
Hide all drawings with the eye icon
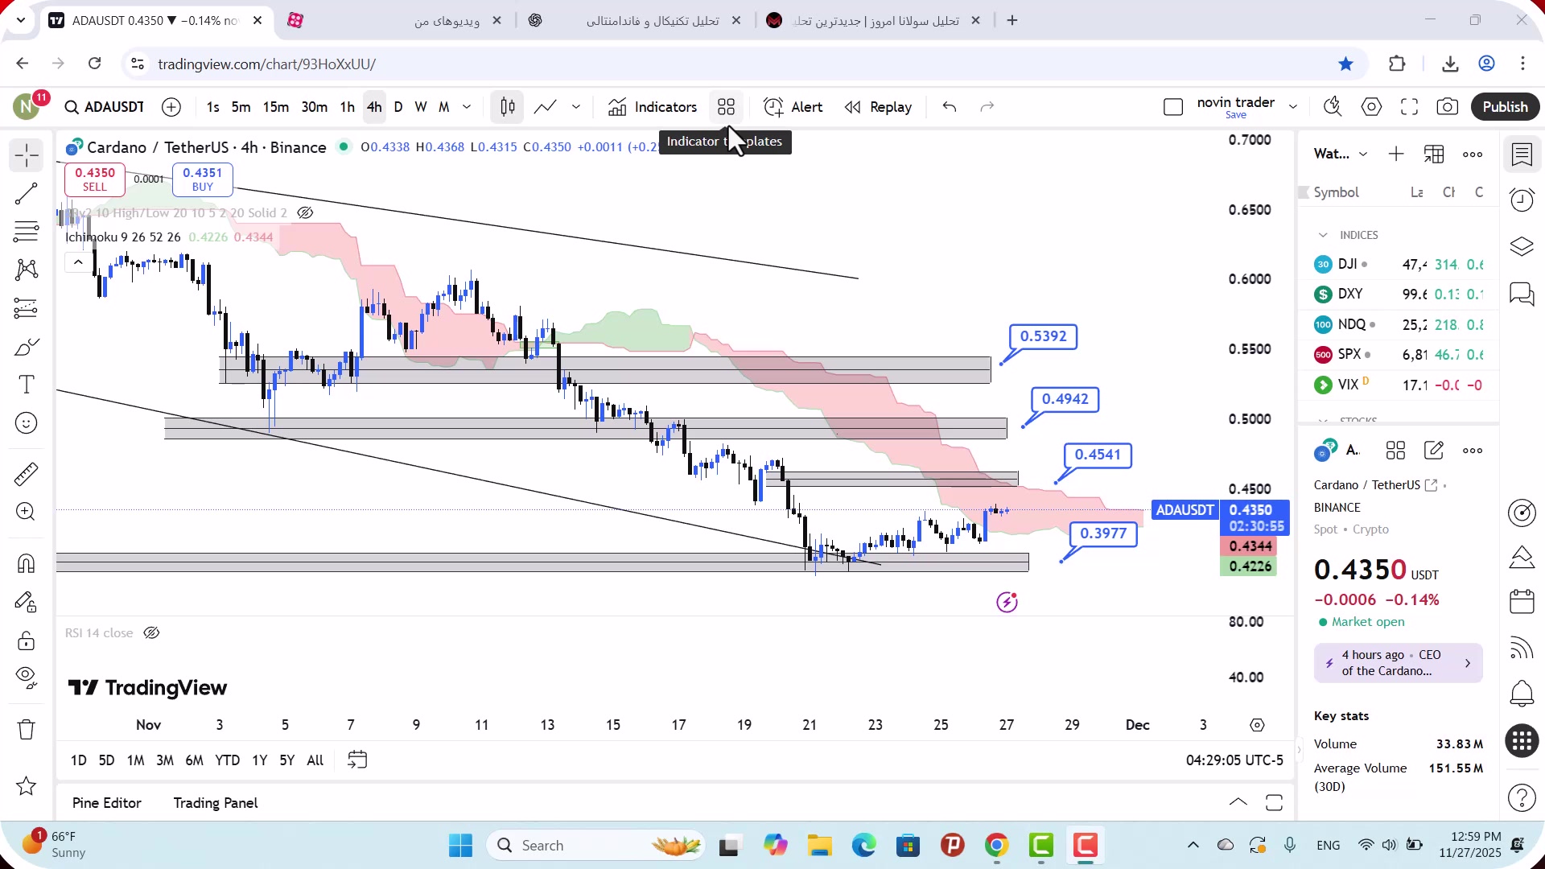27,678
